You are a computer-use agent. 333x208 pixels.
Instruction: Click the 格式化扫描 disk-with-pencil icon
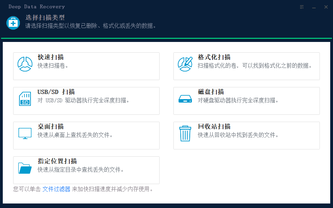point(185,64)
